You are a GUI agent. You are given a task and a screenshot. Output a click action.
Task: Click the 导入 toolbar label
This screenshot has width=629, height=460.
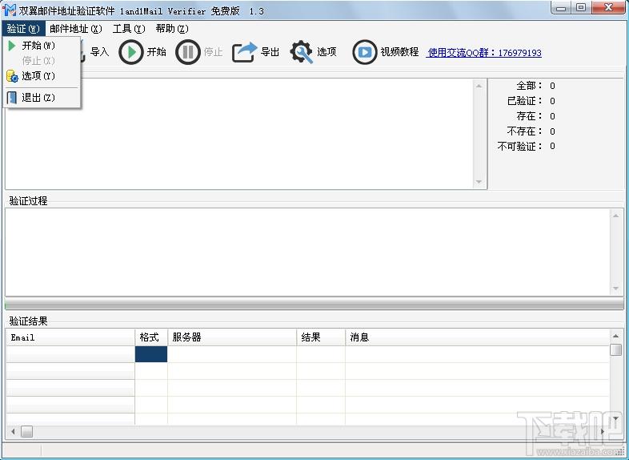[99, 52]
